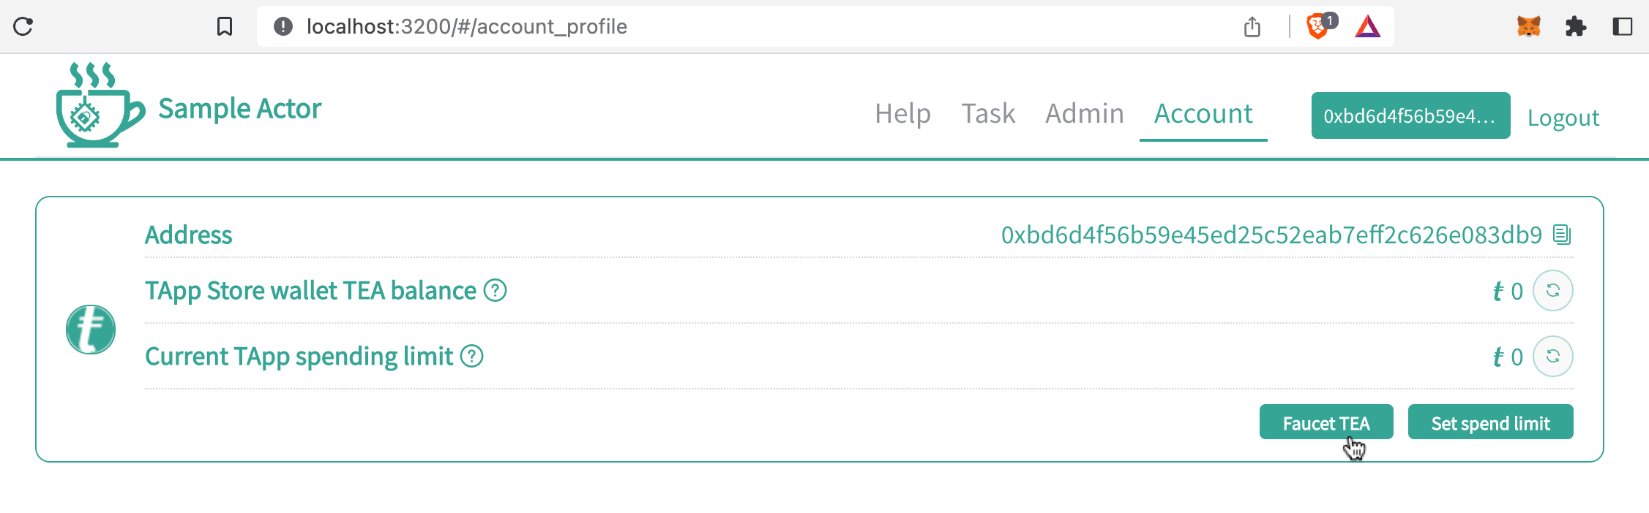The height and width of the screenshot is (513, 1649).
Task: Refresh the TApp Store wallet TEA balance
Action: click(1552, 291)
